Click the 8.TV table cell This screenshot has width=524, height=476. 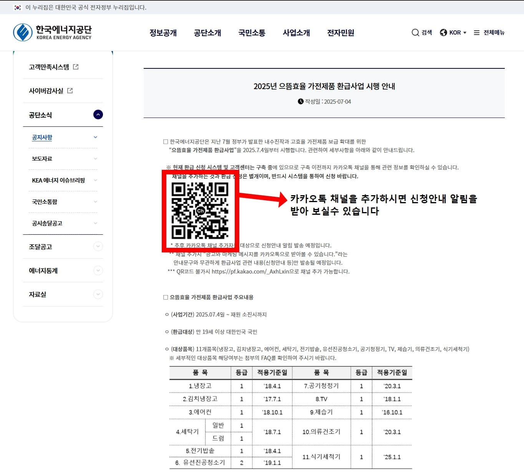[x=321, y=399]
